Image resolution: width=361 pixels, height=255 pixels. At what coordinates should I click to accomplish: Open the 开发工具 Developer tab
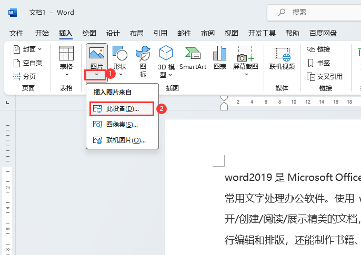[x=262, y=33]
